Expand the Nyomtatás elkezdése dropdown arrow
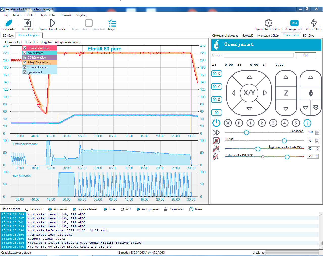The image size is (323, 256). (x=69, y=25)
